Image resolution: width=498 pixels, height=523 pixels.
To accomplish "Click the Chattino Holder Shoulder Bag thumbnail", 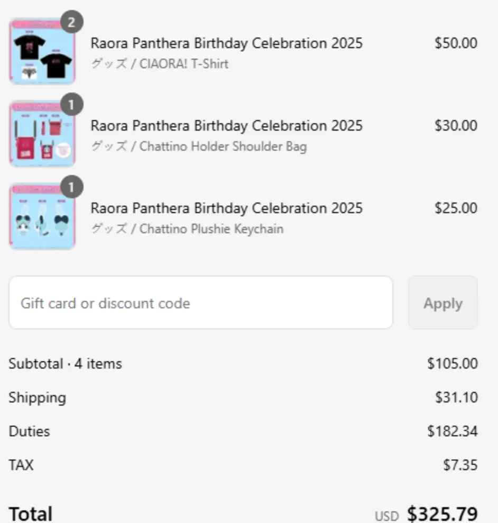I will click(42, 134).
